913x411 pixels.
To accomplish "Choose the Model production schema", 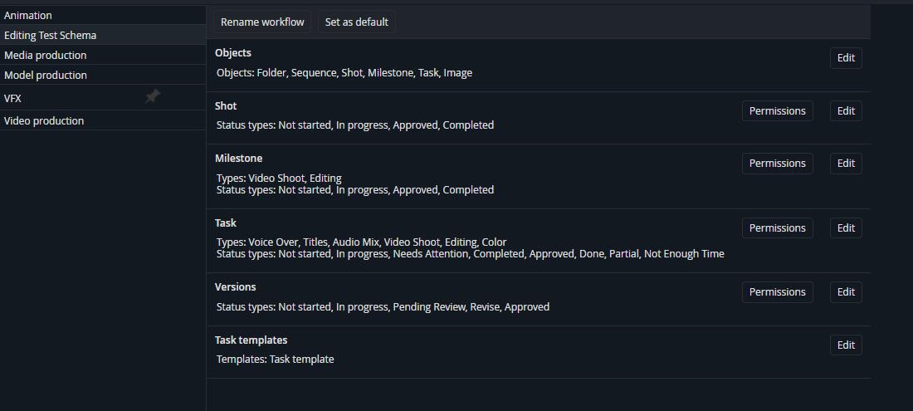I will pyautogui.click(x=45, y=75).
